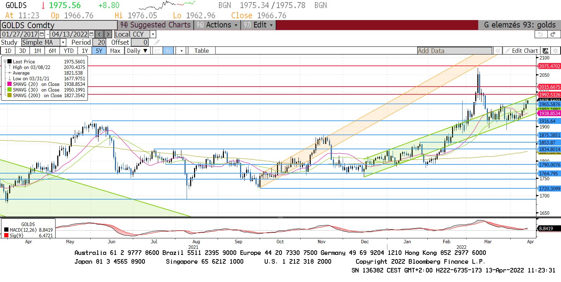This screenshot has height=282, width=561.
Task: Click the 1965.5876 price level label
Action: 549,104
